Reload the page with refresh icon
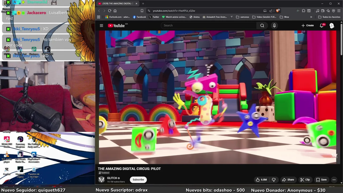The width and height of the screenshot is (343, 193). tap(110, 11)
